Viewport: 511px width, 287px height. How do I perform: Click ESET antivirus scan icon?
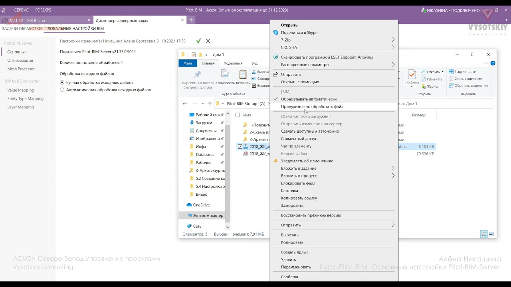point(275,57)
